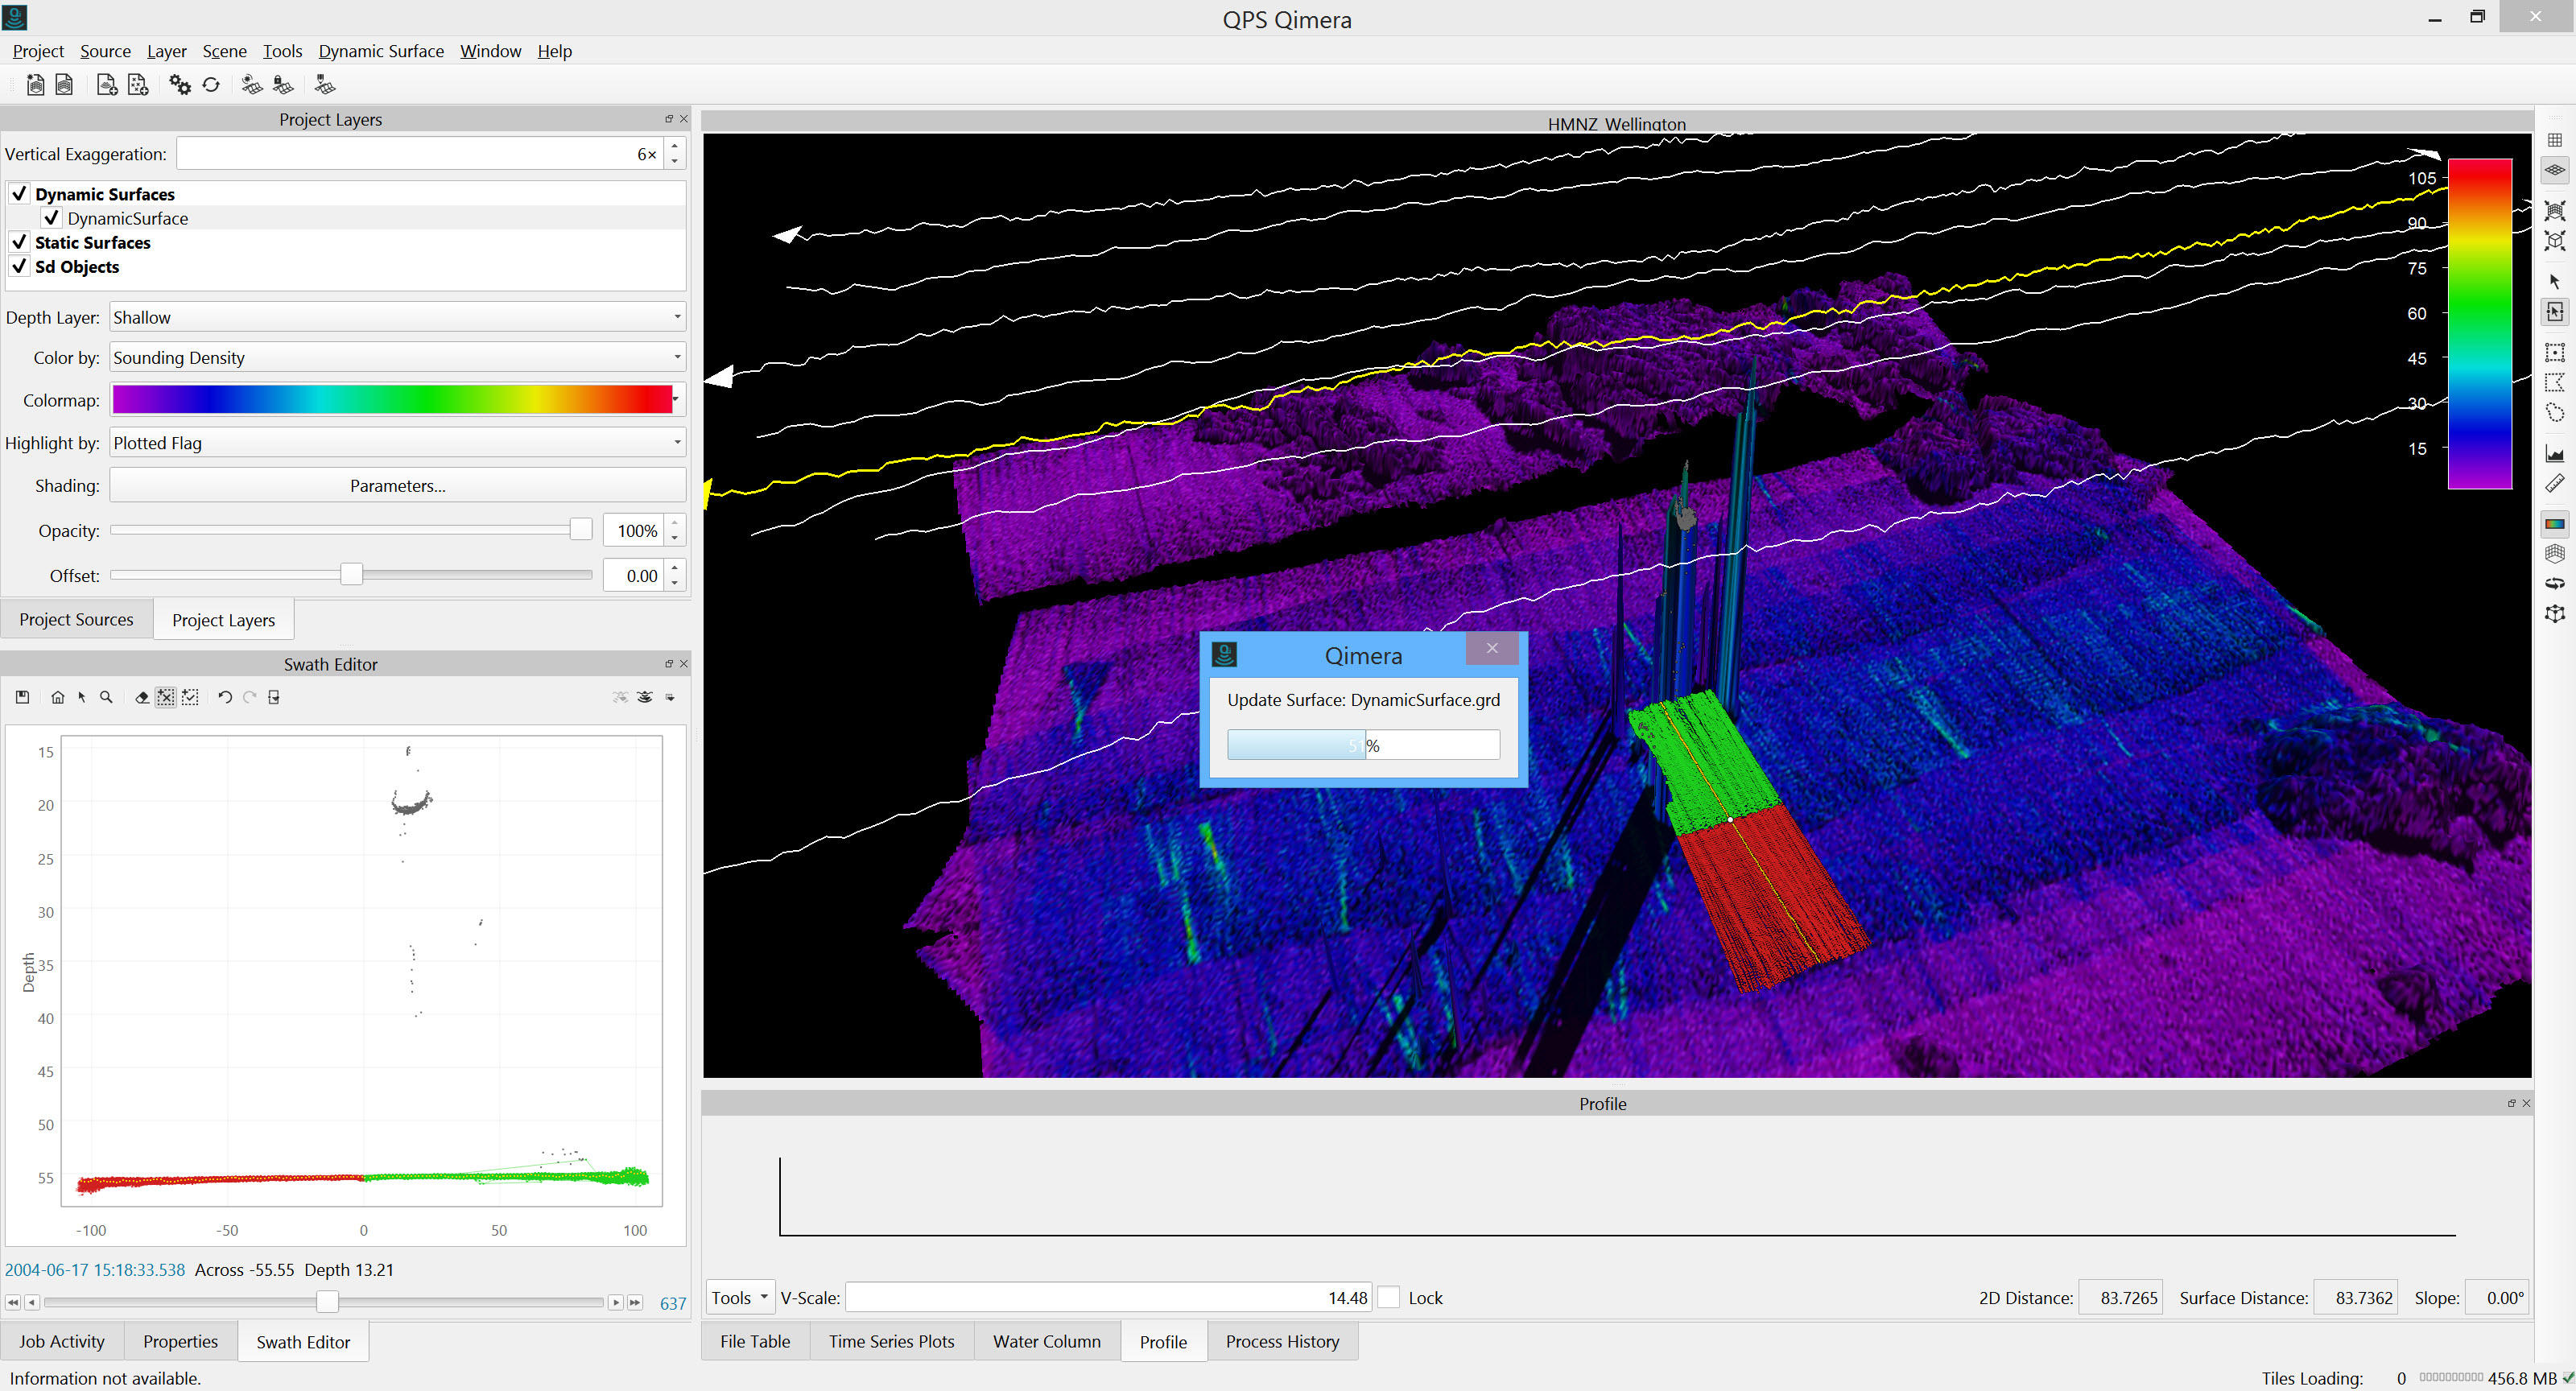Click the Swath Editor undo arrow
The image size is (2576, 1391).
225,697
